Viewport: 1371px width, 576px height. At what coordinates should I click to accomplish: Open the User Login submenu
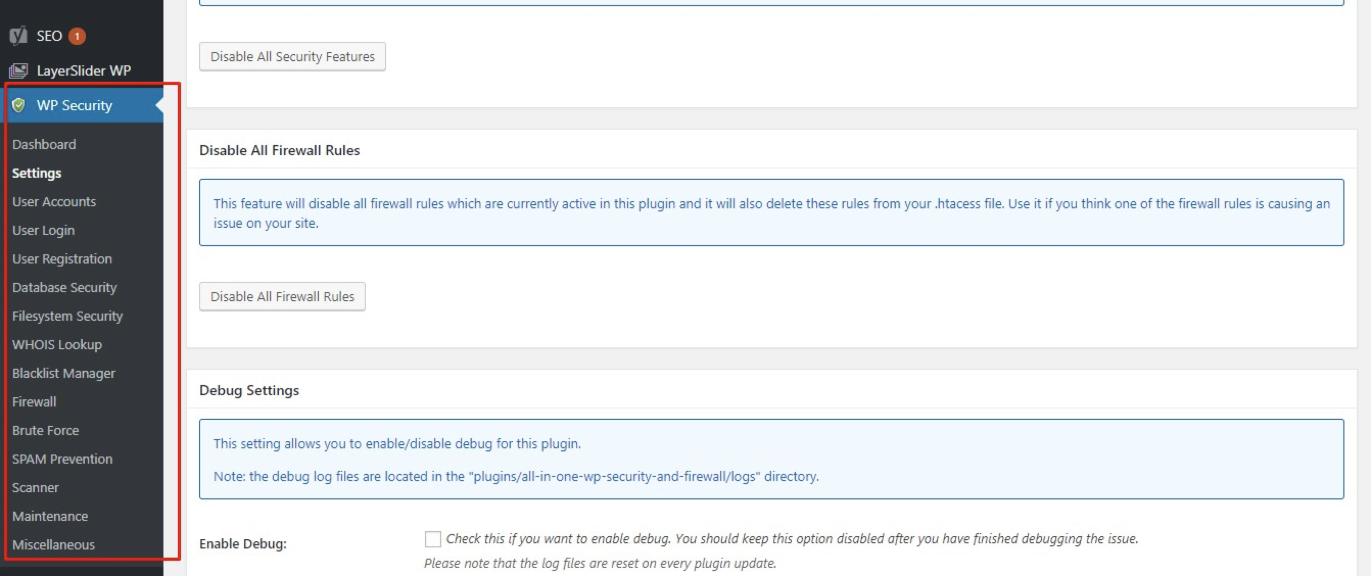tap(43, 230)
